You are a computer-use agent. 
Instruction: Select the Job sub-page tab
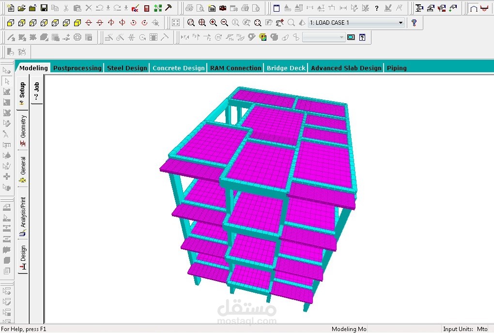[36, 90]
